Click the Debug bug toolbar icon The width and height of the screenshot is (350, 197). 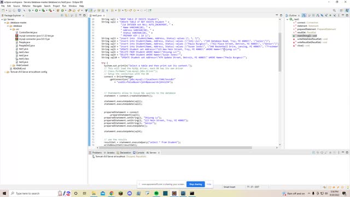(x=30, y=10)
